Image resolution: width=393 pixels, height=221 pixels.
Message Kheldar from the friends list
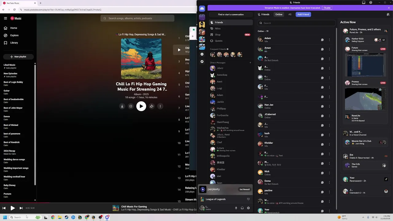322,144
